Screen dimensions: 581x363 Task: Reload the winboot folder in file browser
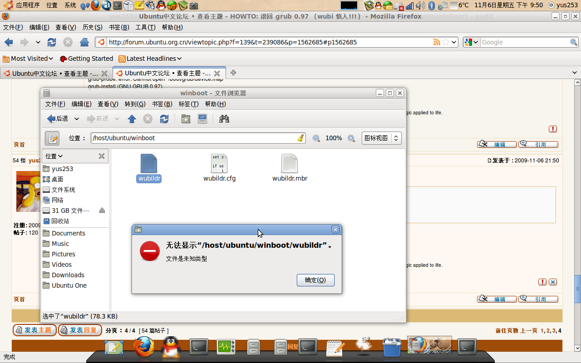164,119
